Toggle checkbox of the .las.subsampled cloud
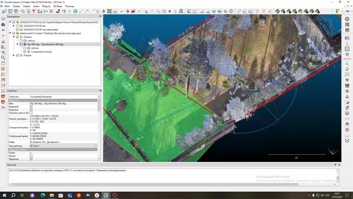 pyautogui.click(x=17, y=29)
